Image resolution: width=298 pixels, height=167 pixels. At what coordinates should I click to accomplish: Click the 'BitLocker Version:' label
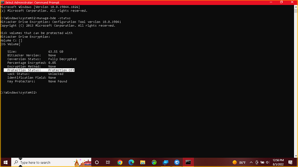(24, 56)
